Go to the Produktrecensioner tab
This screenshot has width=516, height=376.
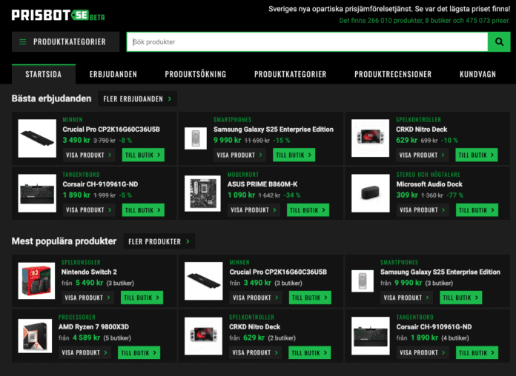393,74
